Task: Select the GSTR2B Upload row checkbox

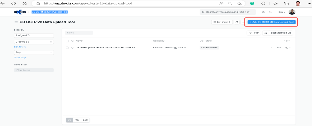Action: tap(67, 48)
